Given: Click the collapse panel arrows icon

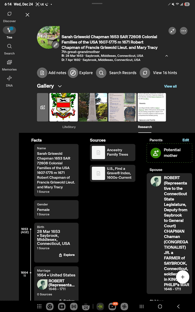Looking at the screenshot, I should pos(172,31).
